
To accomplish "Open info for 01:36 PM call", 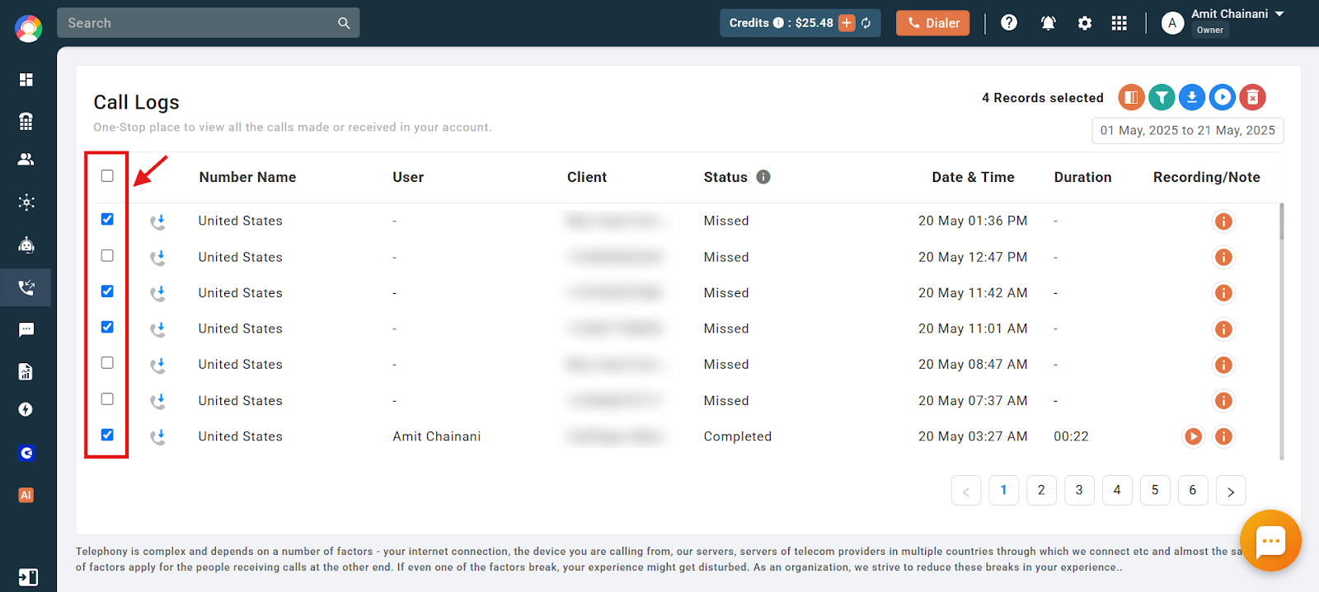I will 1223,221.
